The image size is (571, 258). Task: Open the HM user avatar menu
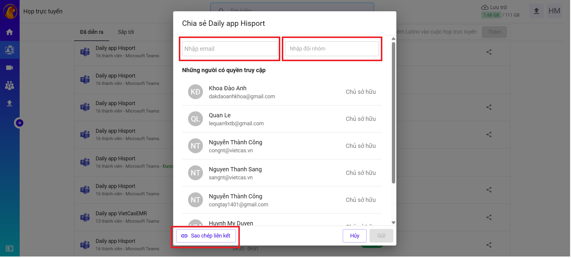pos(554,11)
